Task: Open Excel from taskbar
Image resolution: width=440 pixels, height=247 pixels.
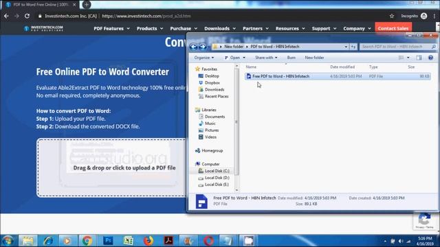Action: click(x=129, y=241)
